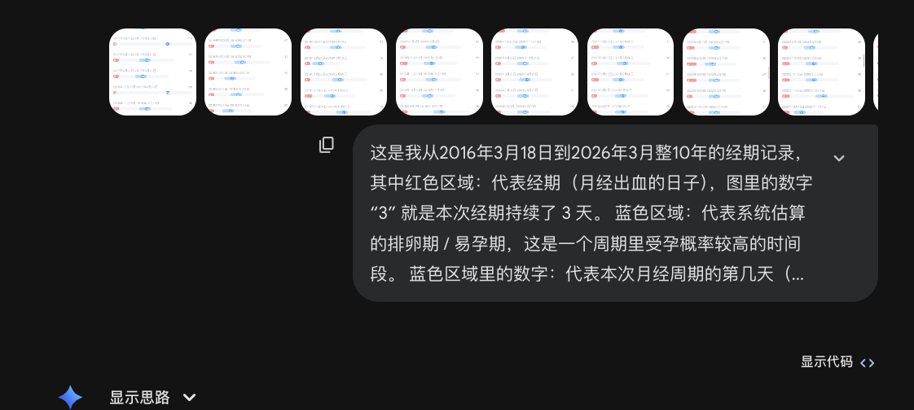This screenshot has height=410, width=914.
Task: Open the third uploaded image thumbnail
Action: coord(344,72)
